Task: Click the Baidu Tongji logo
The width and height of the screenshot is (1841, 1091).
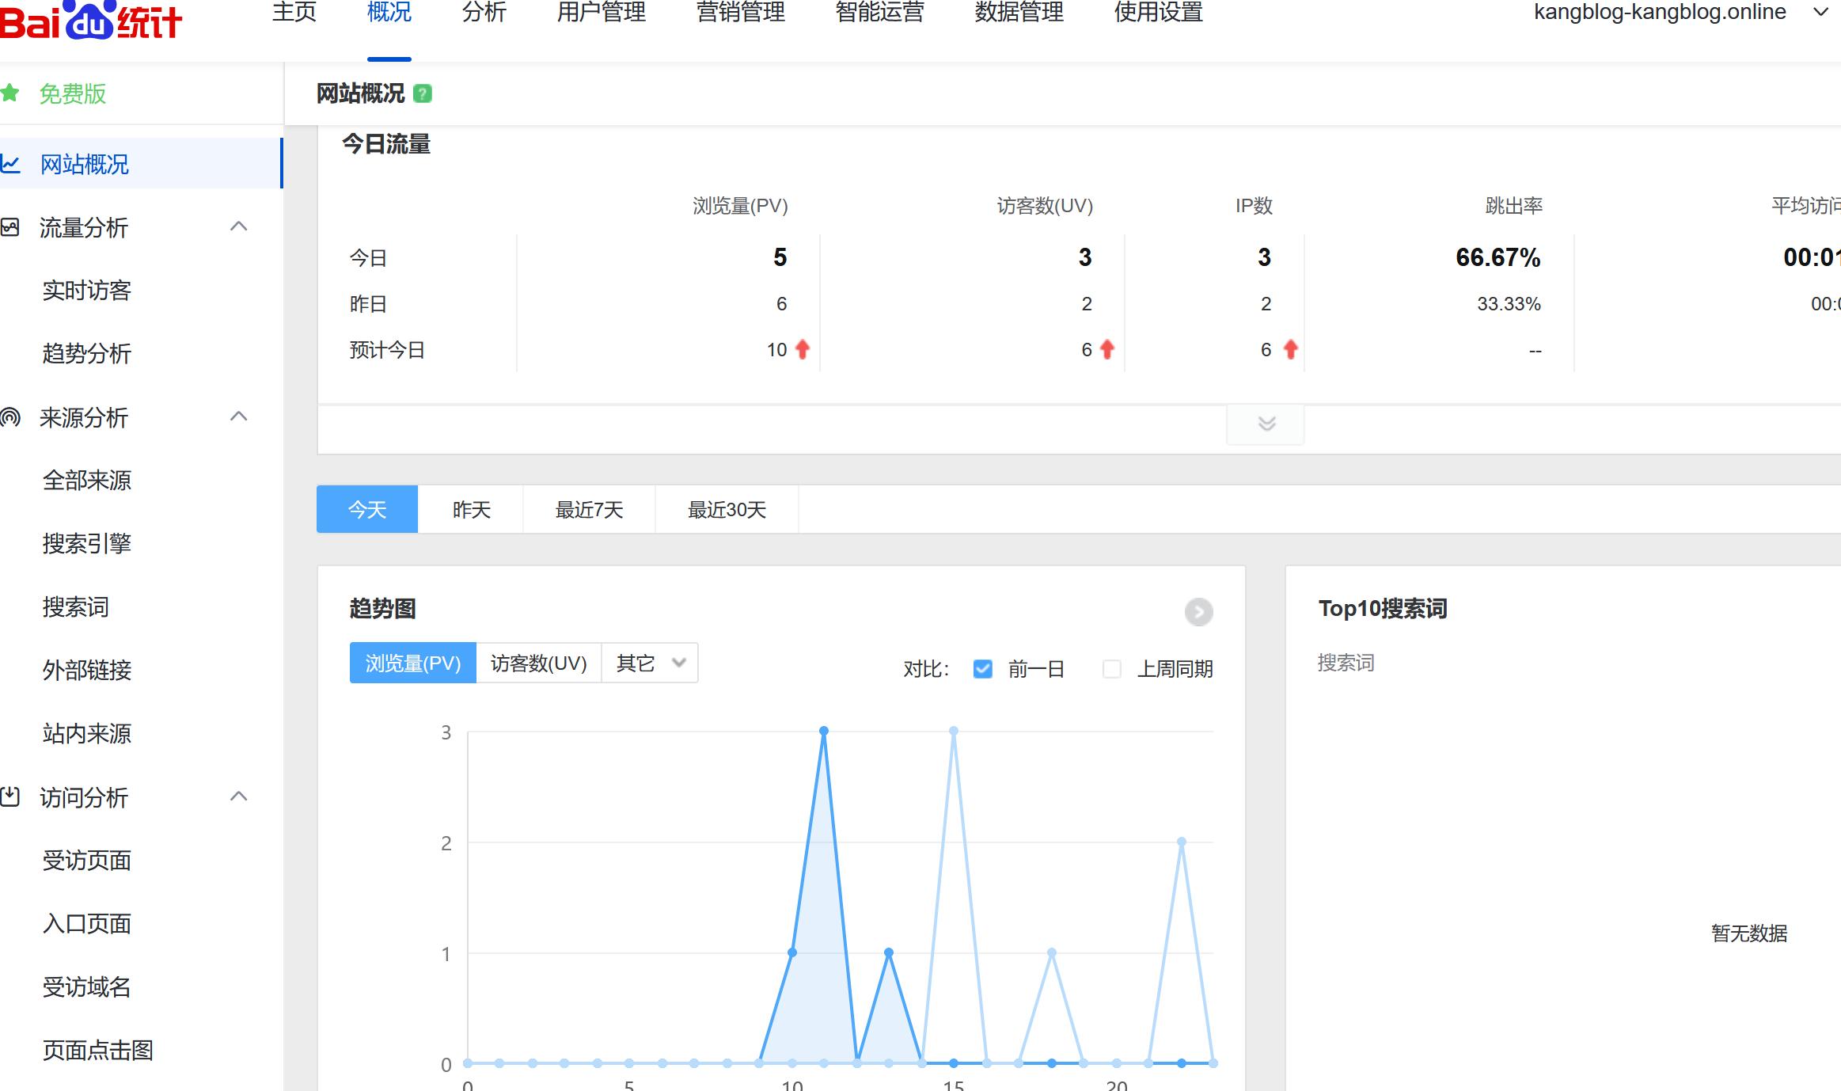Action: [91, 20]
